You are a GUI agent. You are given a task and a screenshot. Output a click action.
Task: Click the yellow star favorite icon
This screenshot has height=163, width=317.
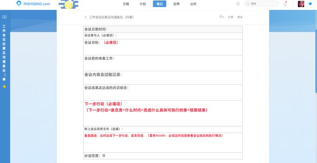pyautogui.click(x=4, y=87)
